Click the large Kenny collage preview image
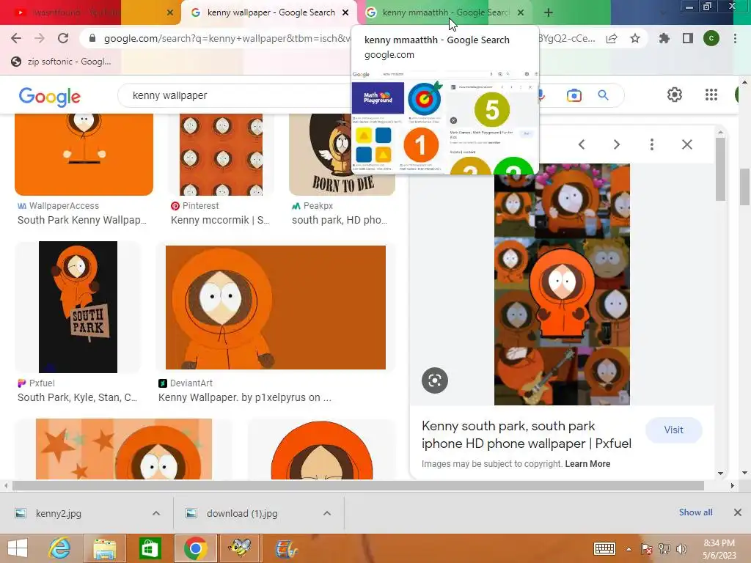Screen dimensions: 751x563 point(562,284)
